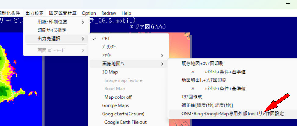This screenshot has width=297, height=126.
Task: Select 既存地図+エリア図印刷 option
Action: (x=202, y=64)
